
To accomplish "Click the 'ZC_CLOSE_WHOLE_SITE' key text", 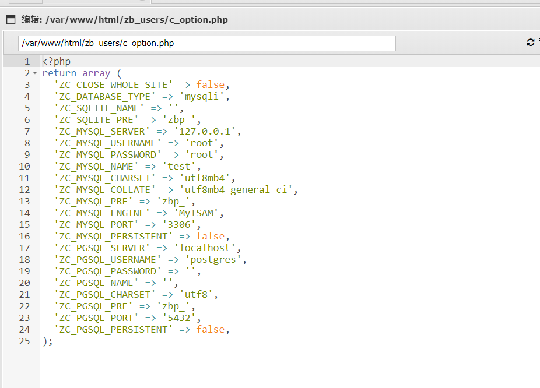I will pyautogui.click(x=114, y=85).
